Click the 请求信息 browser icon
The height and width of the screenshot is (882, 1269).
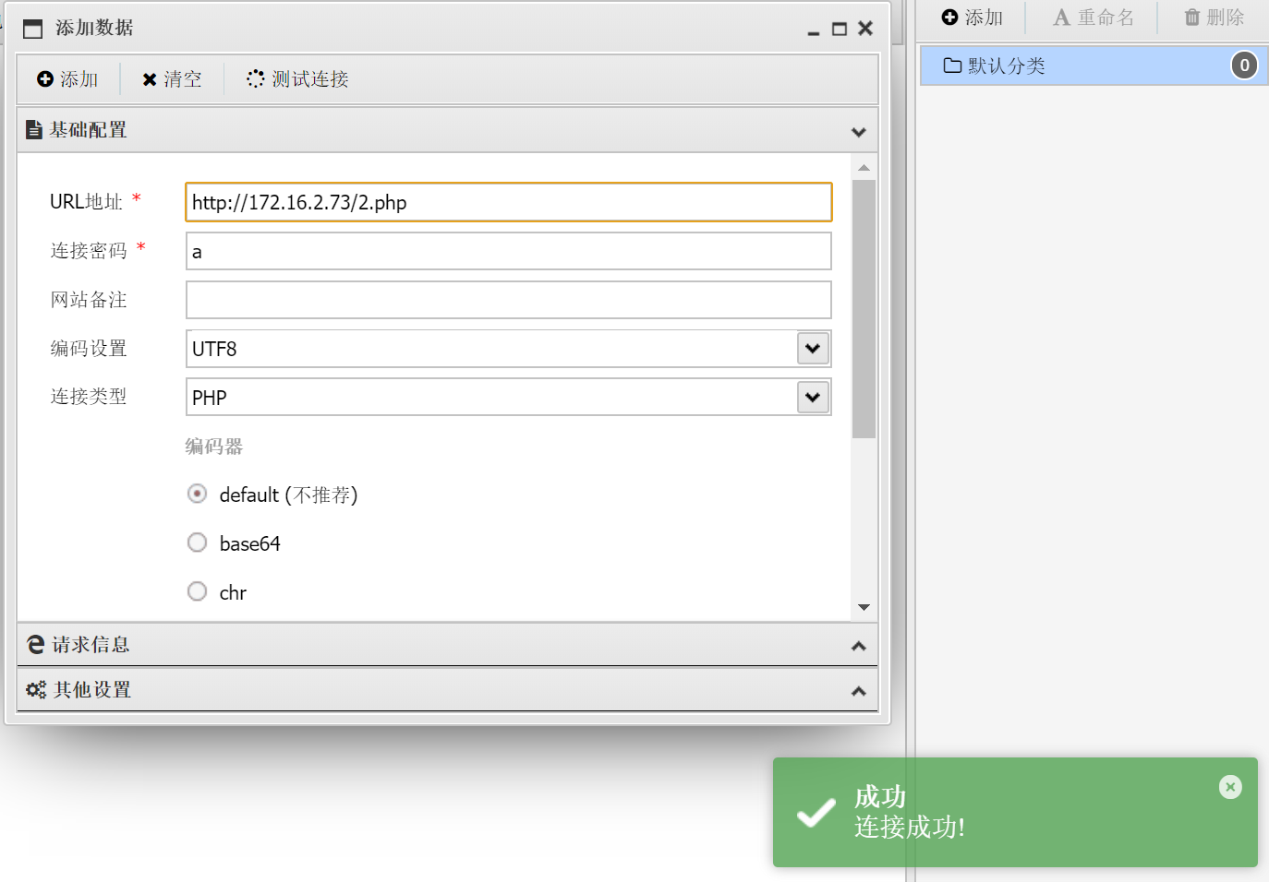pos(36,644)
